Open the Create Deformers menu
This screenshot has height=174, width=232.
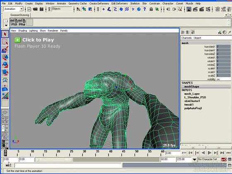(99, 3)
